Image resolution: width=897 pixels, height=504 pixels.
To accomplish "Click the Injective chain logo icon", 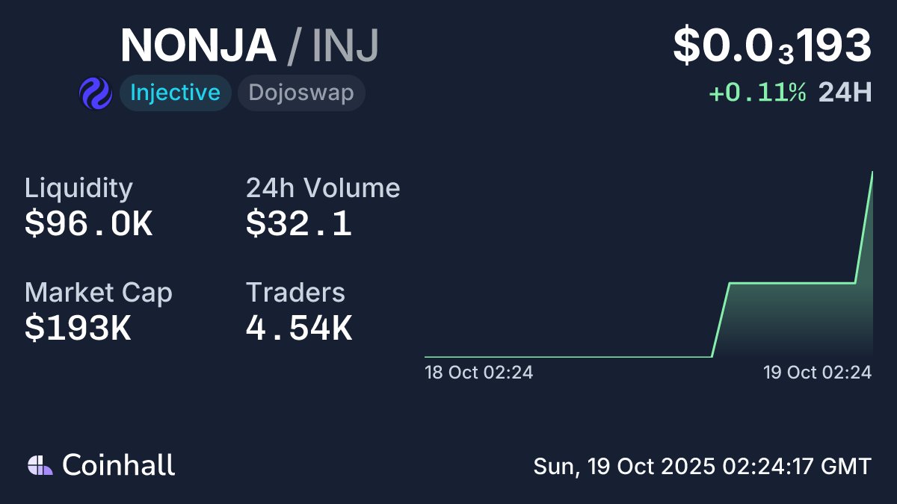I will tap(96, 93).
